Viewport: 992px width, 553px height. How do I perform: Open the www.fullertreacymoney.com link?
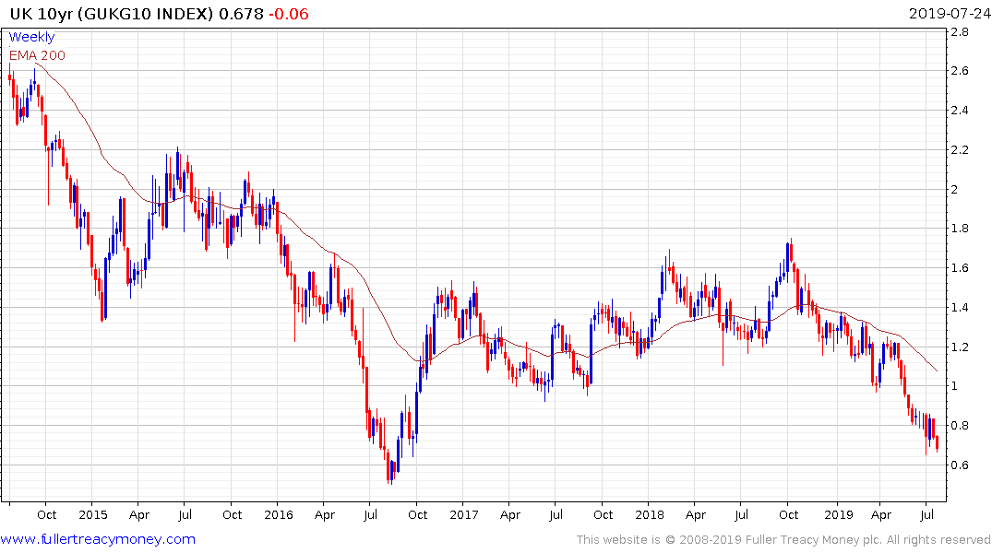tap(98, 539)
